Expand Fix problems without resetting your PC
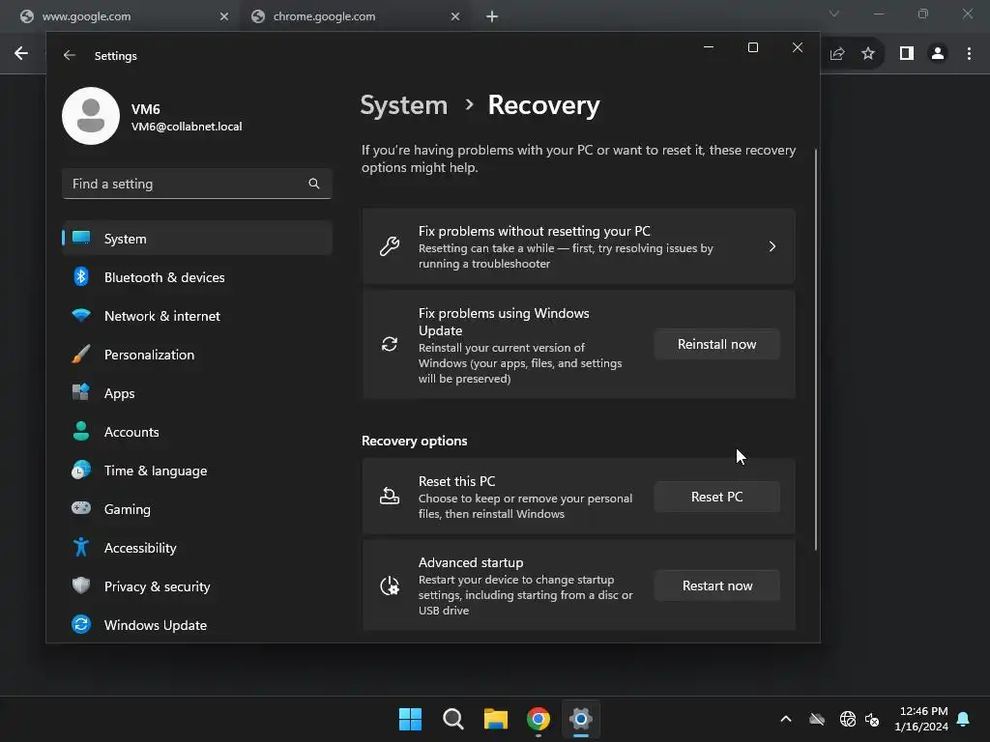The height and width of the screenshot is (742, 990). [x=578, y=246]
